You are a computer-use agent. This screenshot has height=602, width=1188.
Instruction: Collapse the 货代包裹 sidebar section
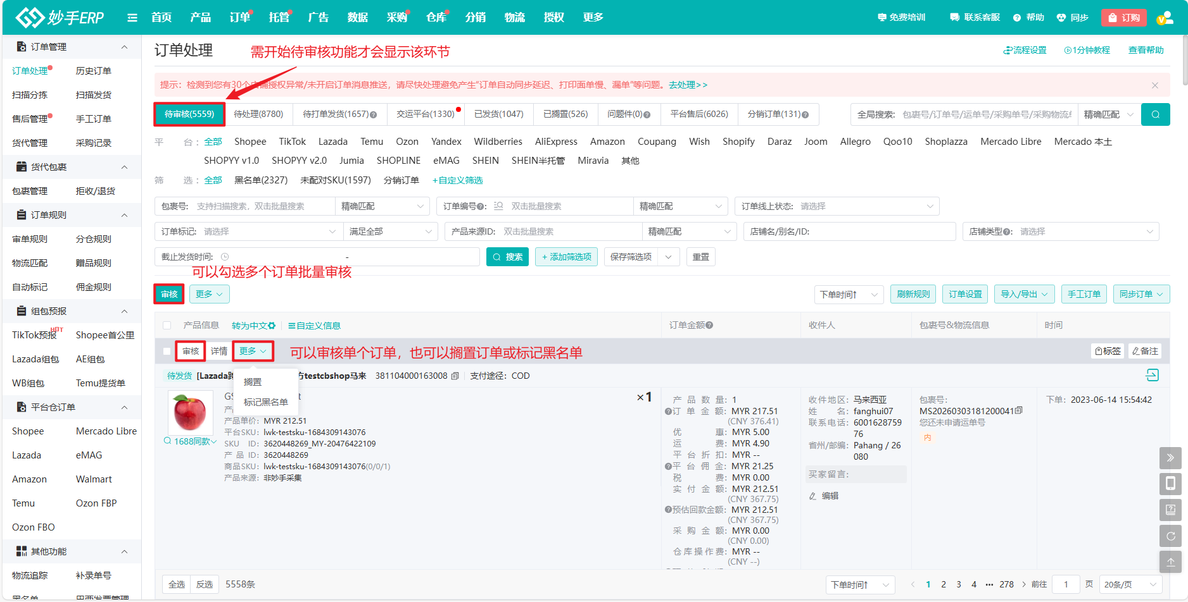point(124,167)
